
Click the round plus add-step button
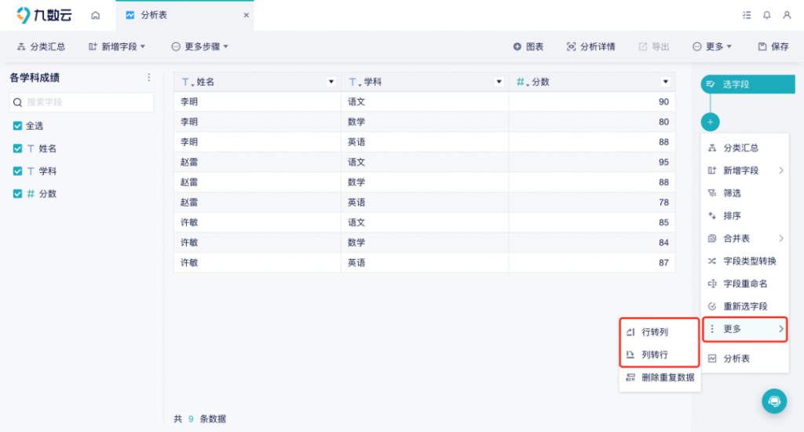(x=710, y=122)
